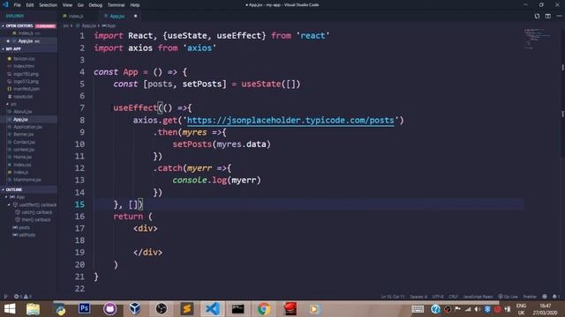Open Google Chrome from the taskbar

pos(263,309)
